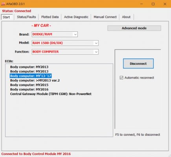Close the AlfaOBD window
This screenshot has height=157, width=171.
click(x=165, y=4)
